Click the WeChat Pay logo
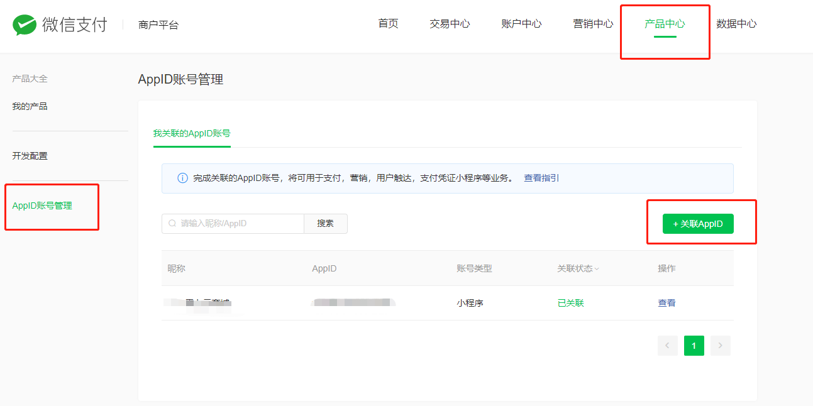Viewport: 813px width, 406px height. pos(60,25)
